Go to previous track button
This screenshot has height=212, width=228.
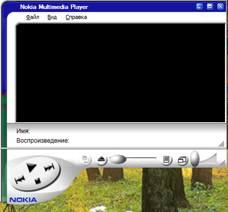20,179
